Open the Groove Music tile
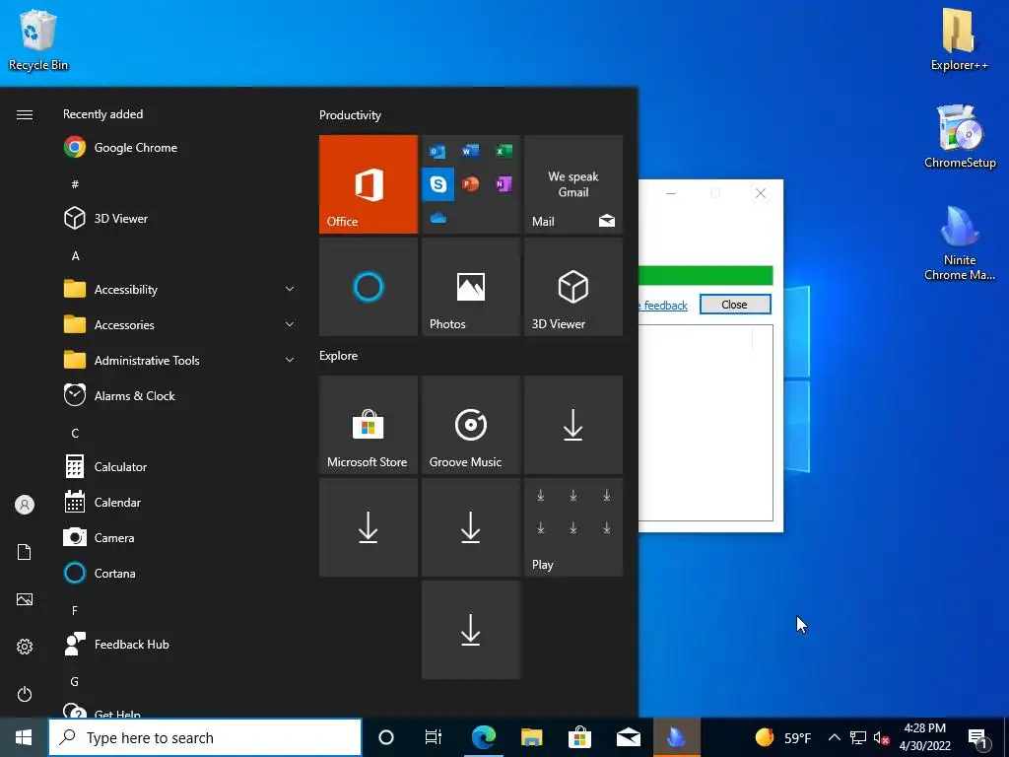 [470, 425]
